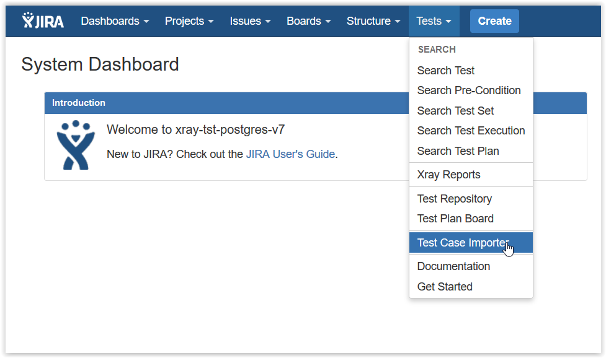Viewport: 606px width, 358px height.
Task: Launch the Test Case Importer
Action: [471, 243]
